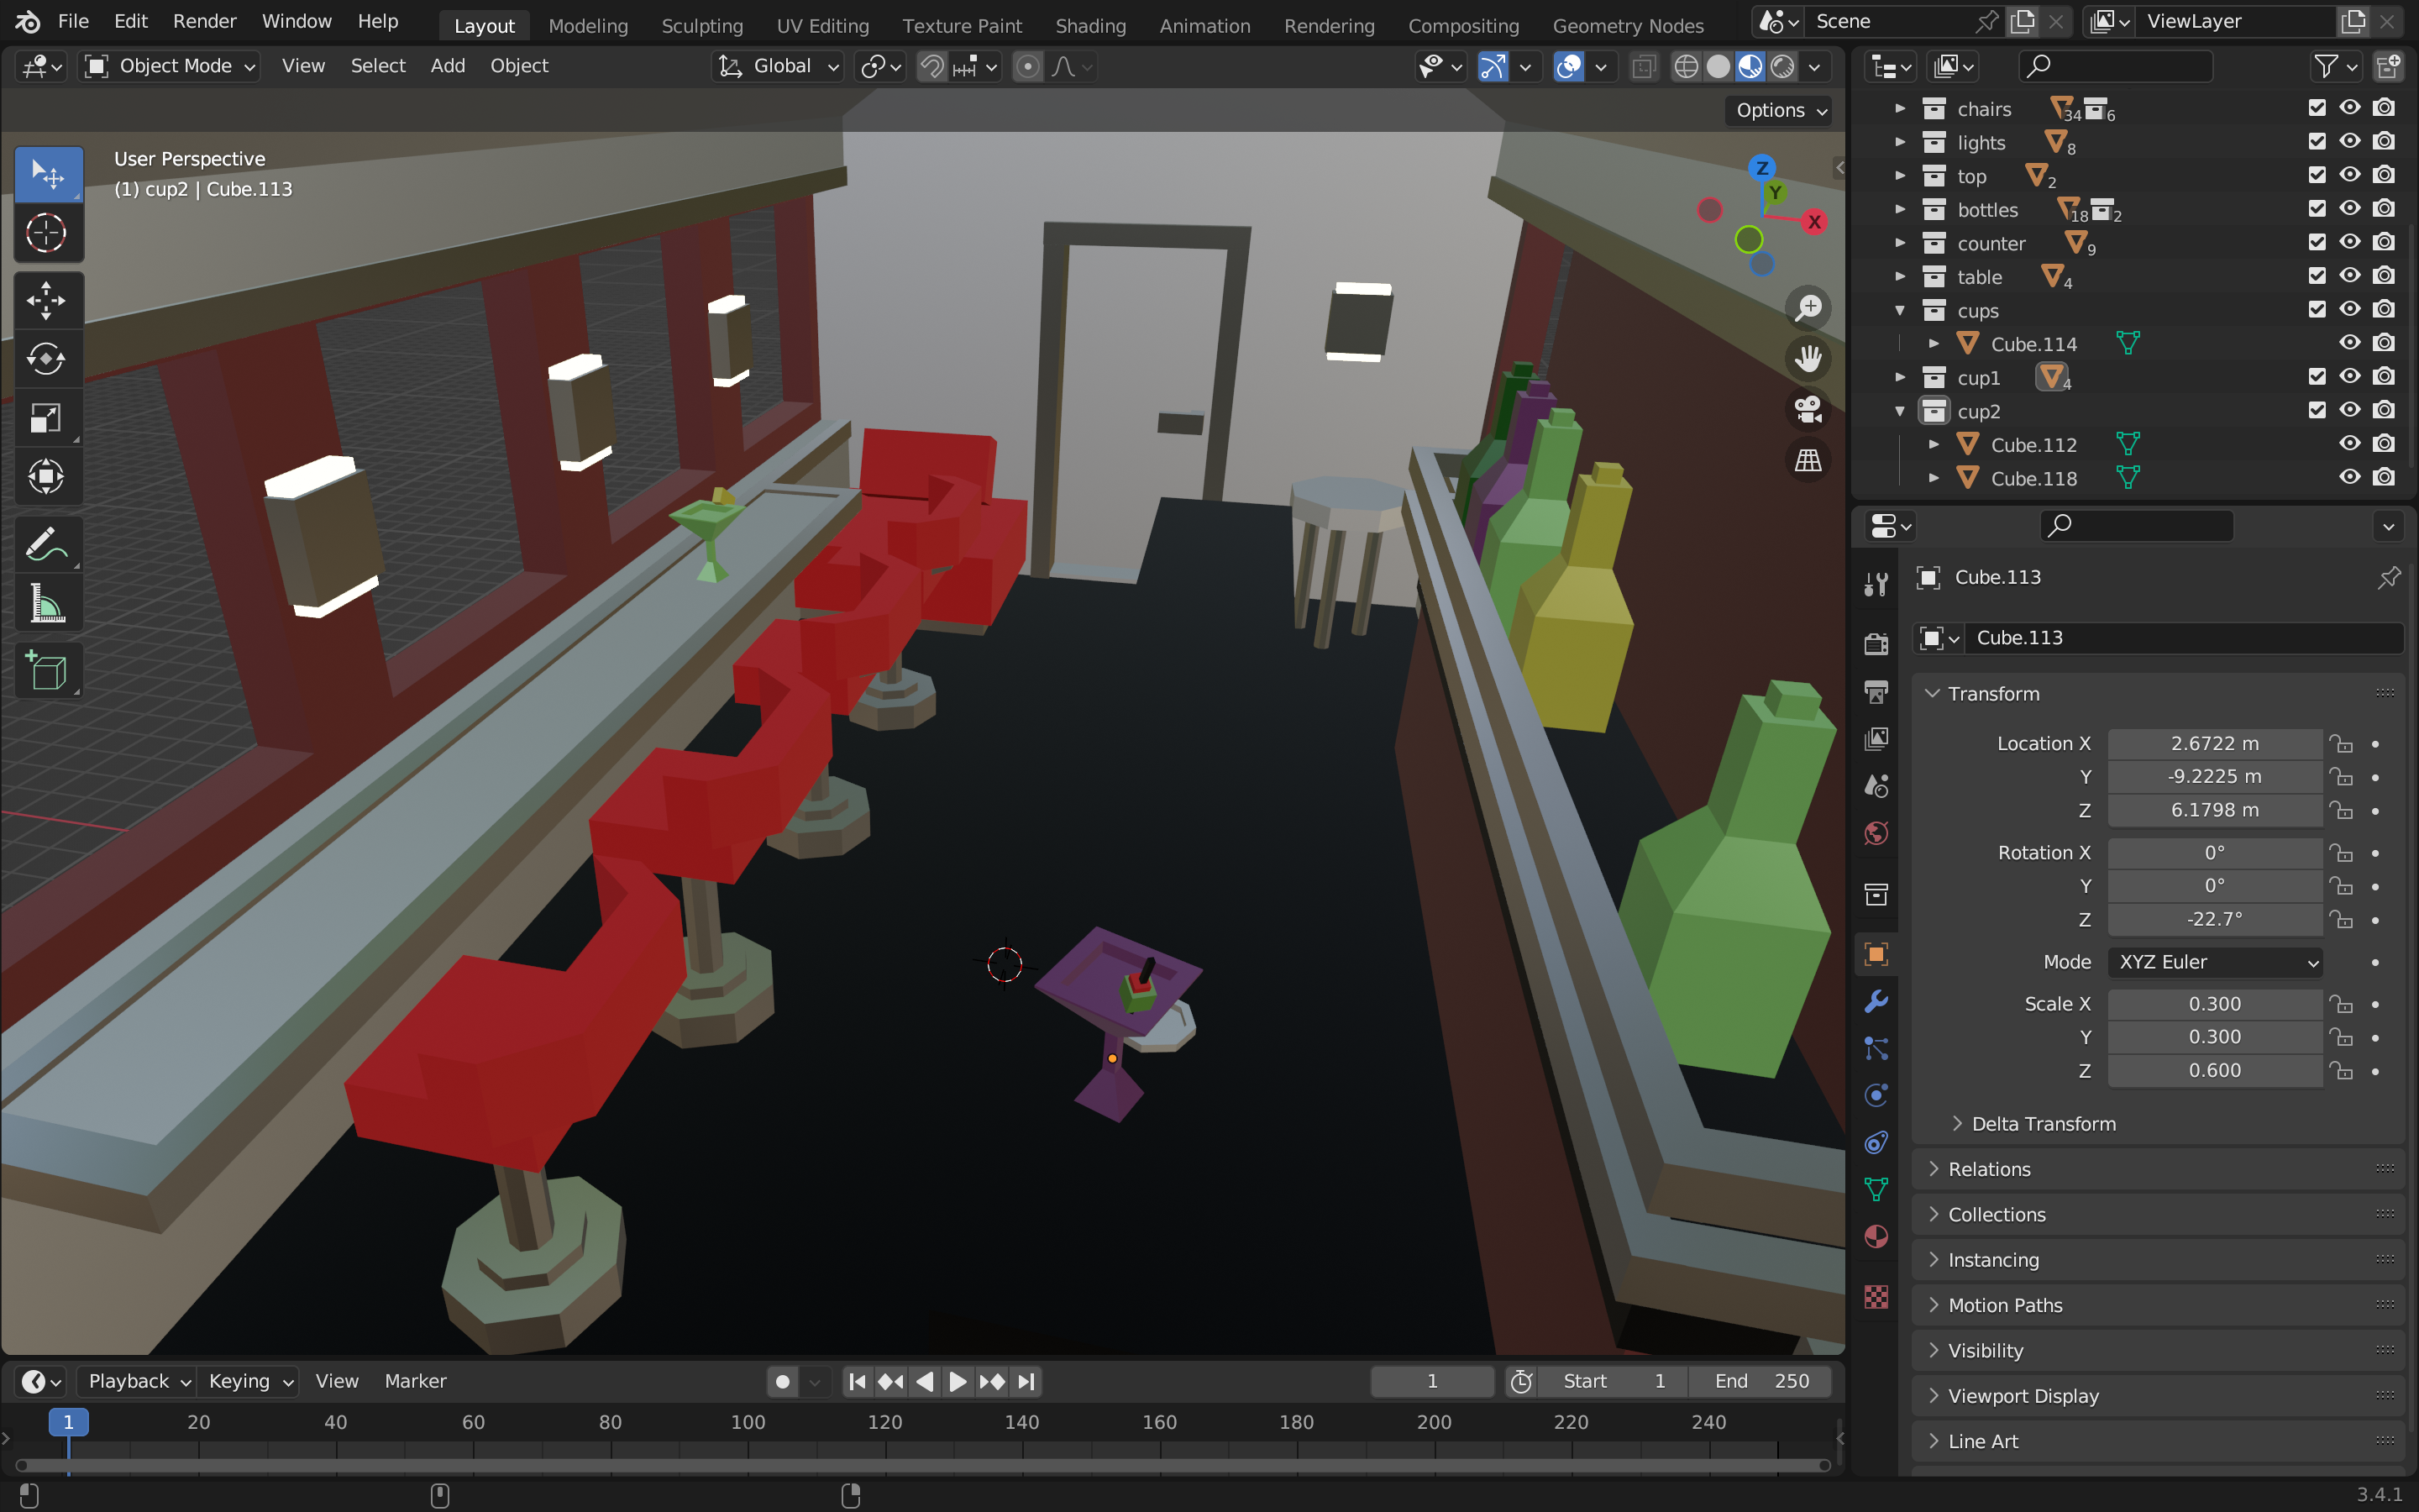
Task: Disable rendering for lights collection
Action: [2384, 142]
